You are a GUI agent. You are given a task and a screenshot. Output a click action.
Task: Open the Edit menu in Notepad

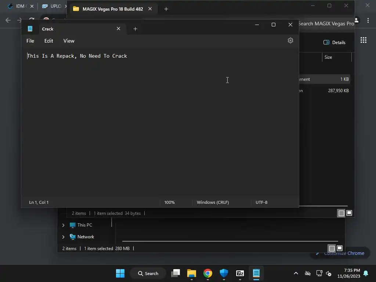coord(49,41)
